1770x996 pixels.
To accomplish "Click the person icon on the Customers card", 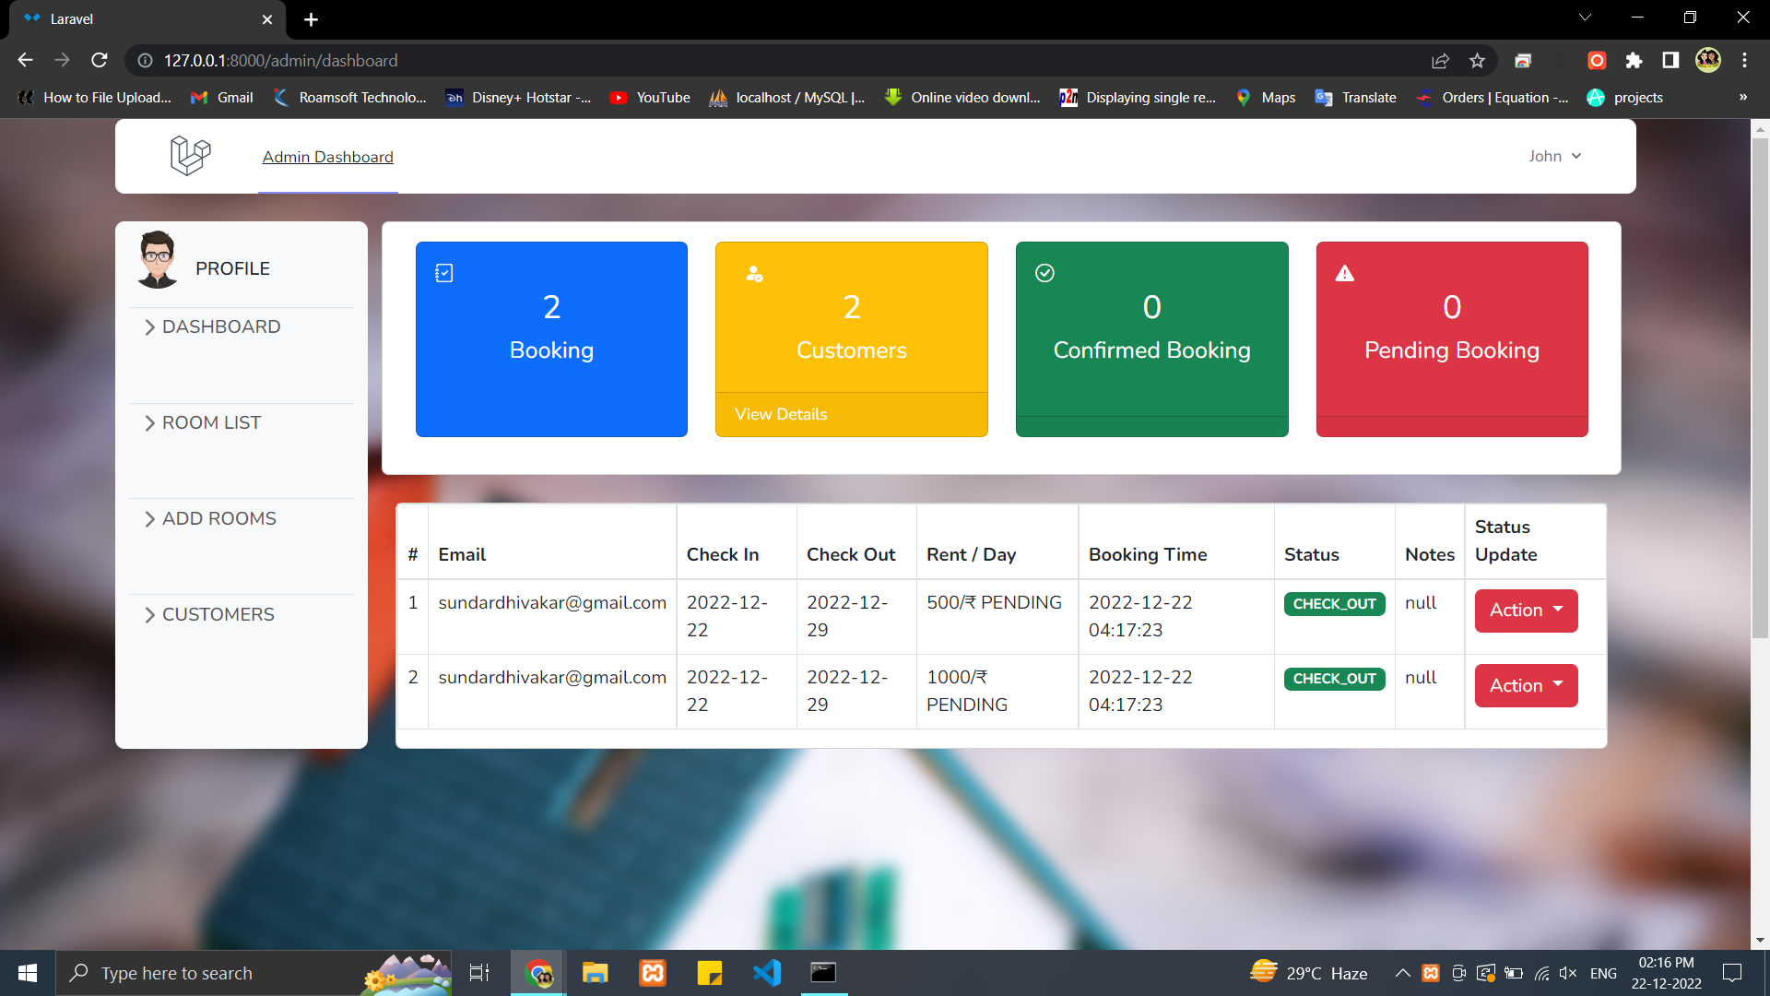I will pyautogui.click(x=754, y=272).
